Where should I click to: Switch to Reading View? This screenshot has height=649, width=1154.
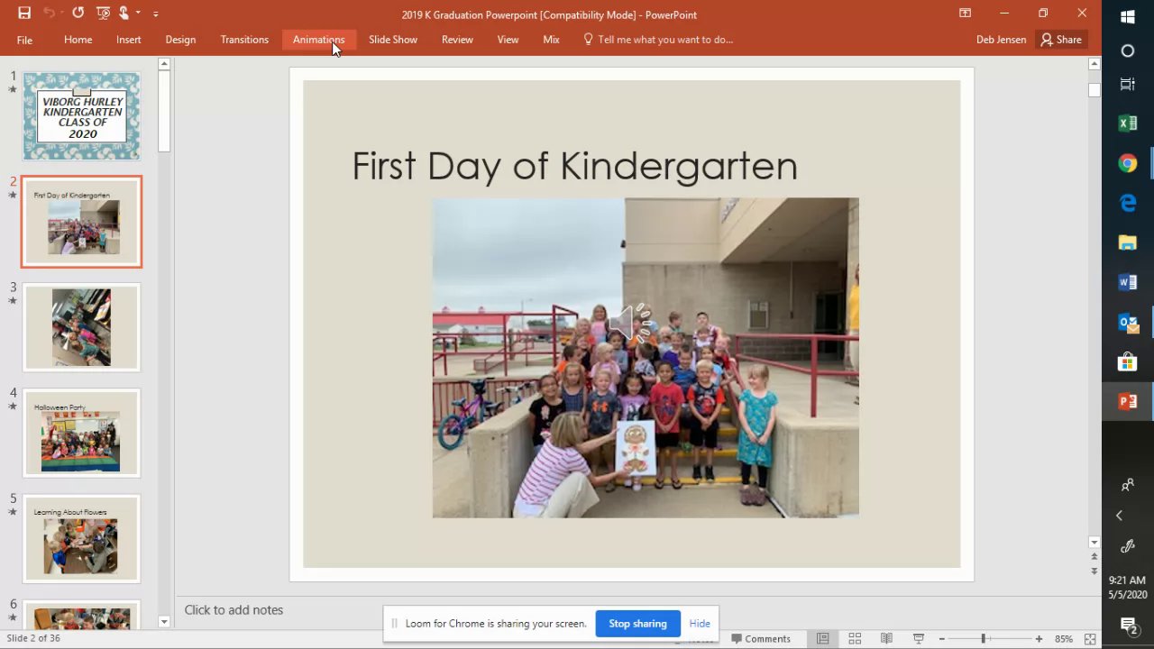(886, 639)
